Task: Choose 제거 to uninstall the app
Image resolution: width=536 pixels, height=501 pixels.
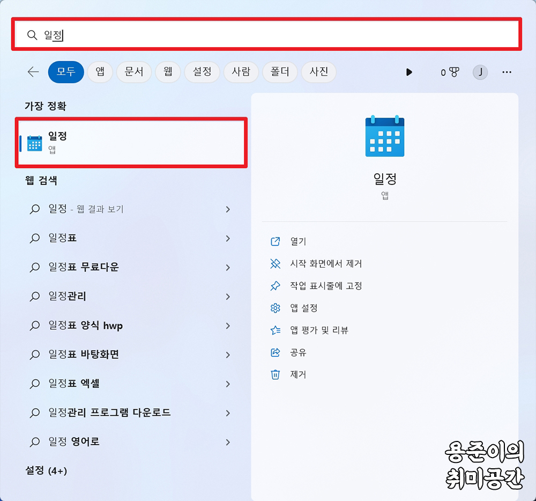Action: [x=298, y=375]
